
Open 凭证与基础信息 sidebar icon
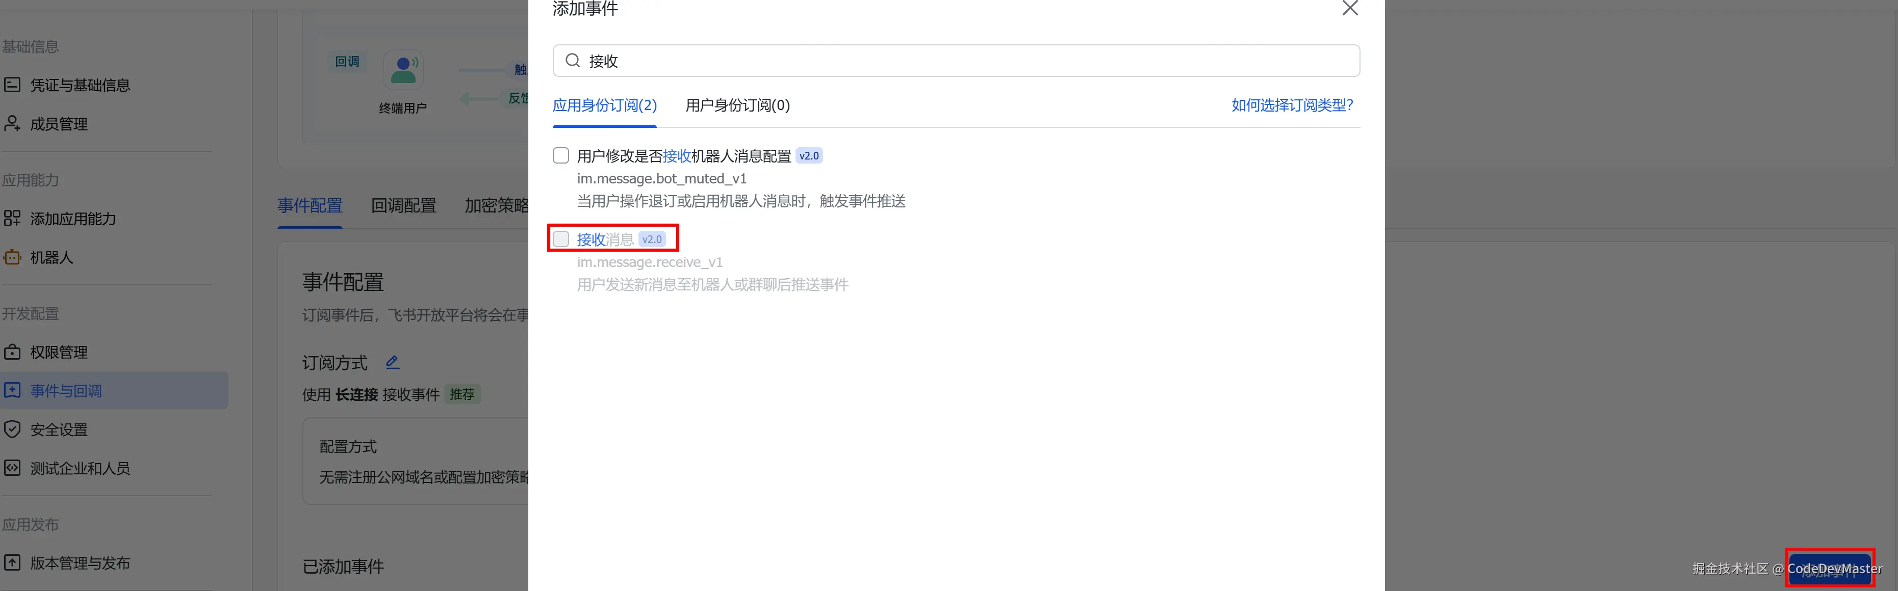pyautogui.click(x=12, y=85)
